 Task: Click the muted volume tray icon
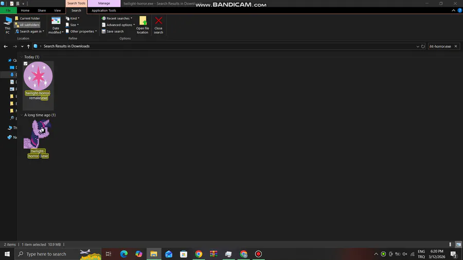(x=405, y=254)
